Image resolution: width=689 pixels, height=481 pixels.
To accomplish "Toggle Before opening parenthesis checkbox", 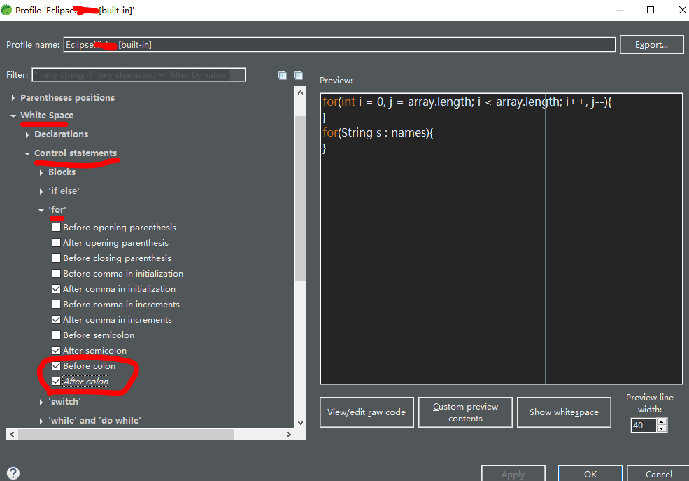I will (x=56, y=228).
